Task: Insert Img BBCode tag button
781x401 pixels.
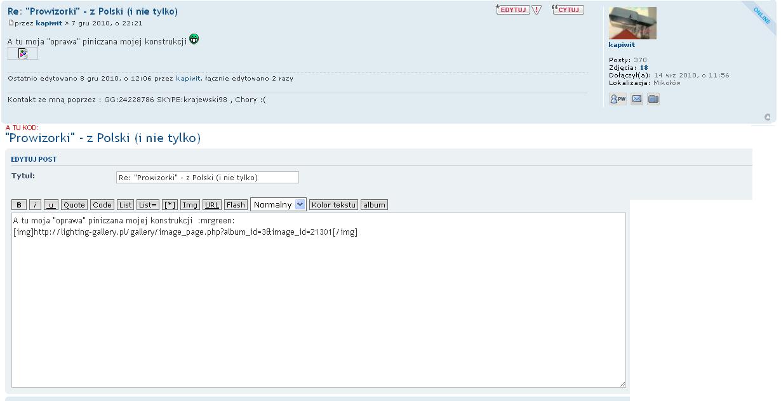Action: point(190,204)
